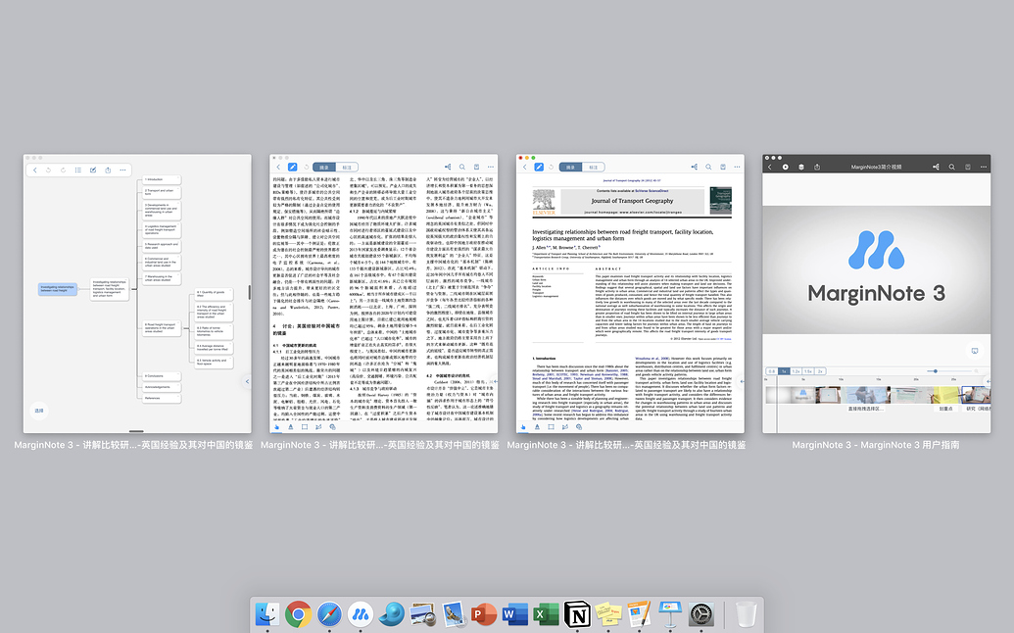Open the three-dot more menu in the mind map window
The height and width of the screenshot is (633, 1014).
point(123,170)
